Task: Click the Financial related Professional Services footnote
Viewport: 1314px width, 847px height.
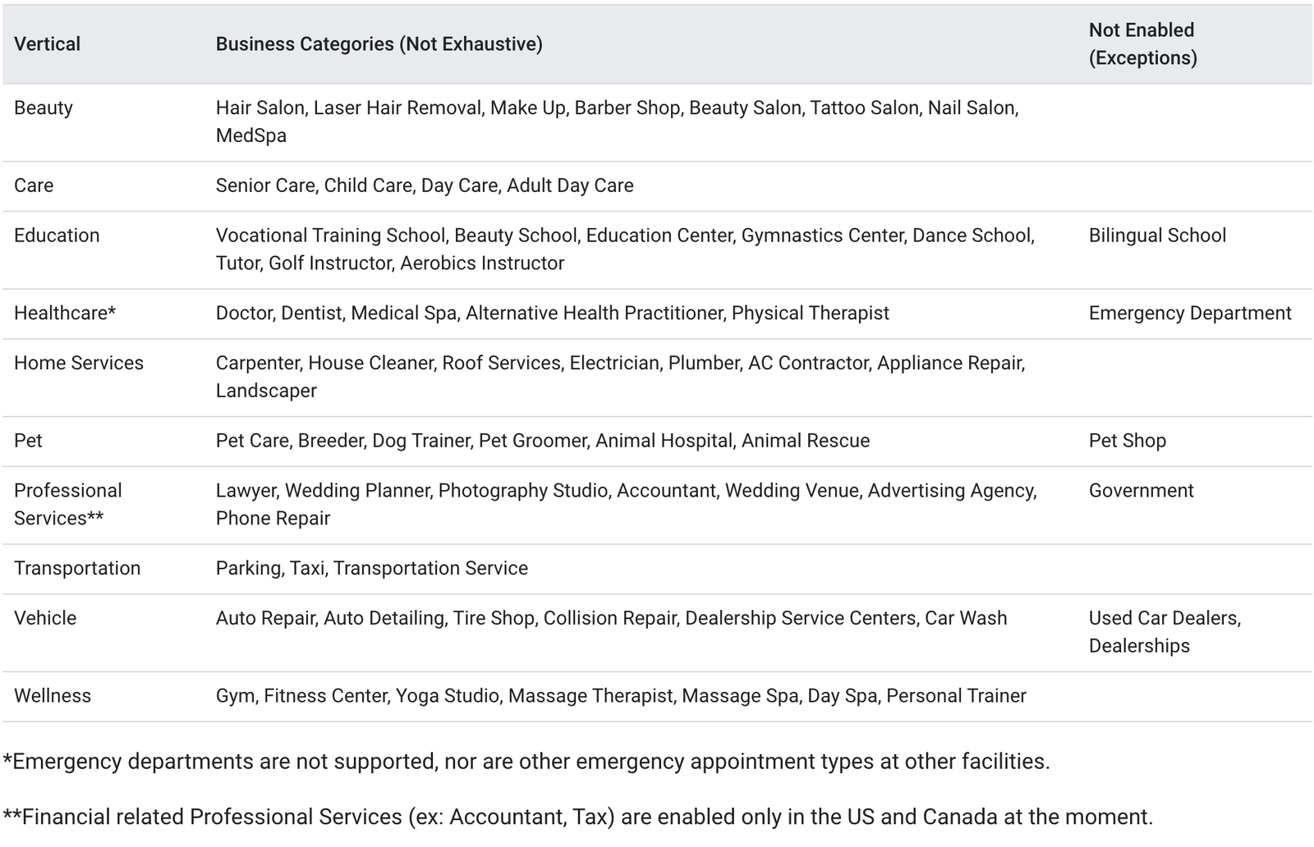Action: point(577,817)
